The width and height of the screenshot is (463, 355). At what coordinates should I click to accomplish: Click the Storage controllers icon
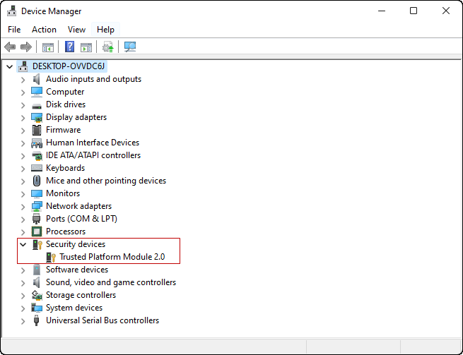tap(37, 295)
